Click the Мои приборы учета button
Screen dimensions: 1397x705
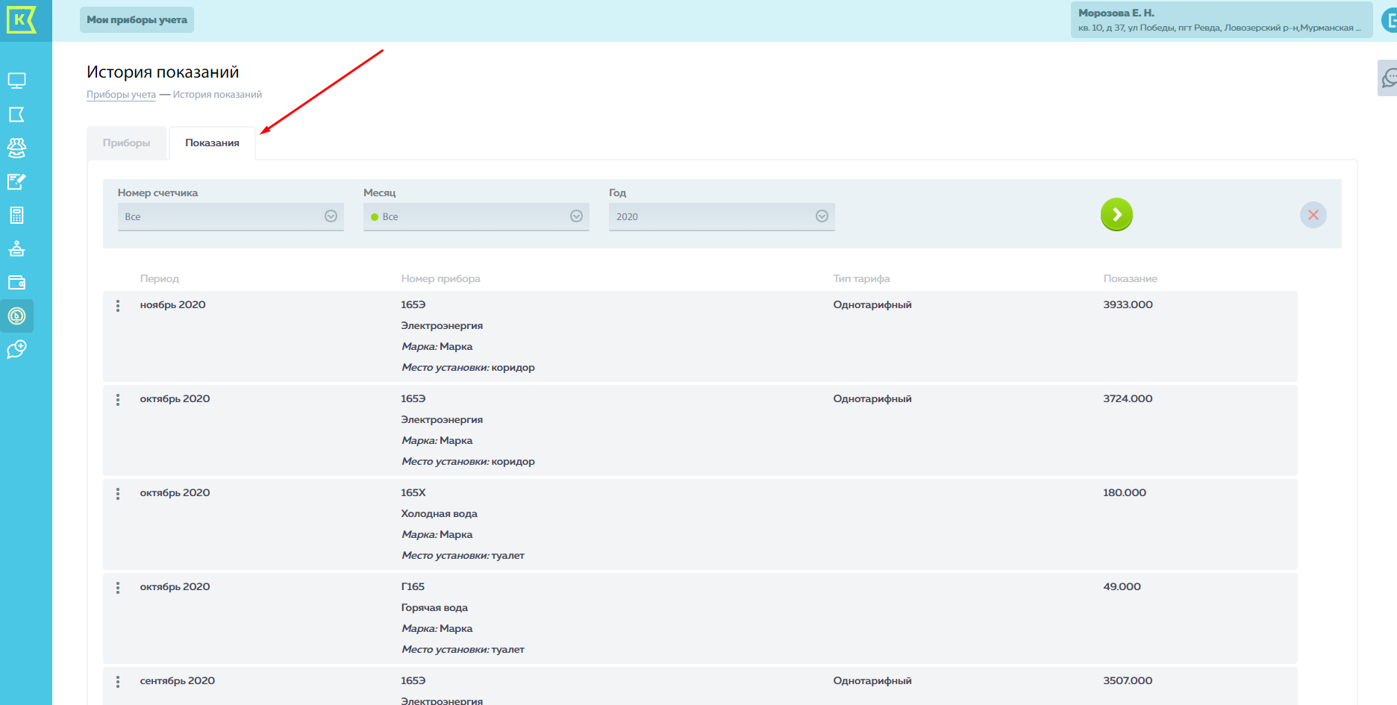(137, 20)
